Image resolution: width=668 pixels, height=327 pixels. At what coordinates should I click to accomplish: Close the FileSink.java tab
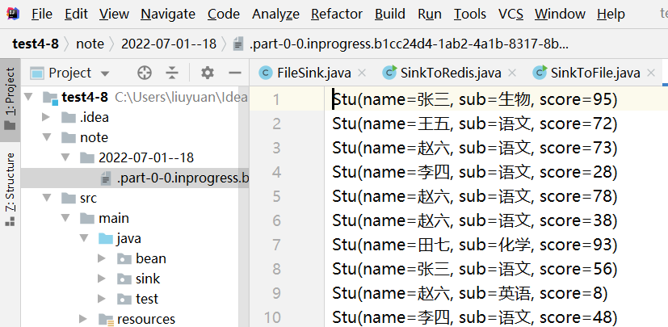(x=362, y=73)
